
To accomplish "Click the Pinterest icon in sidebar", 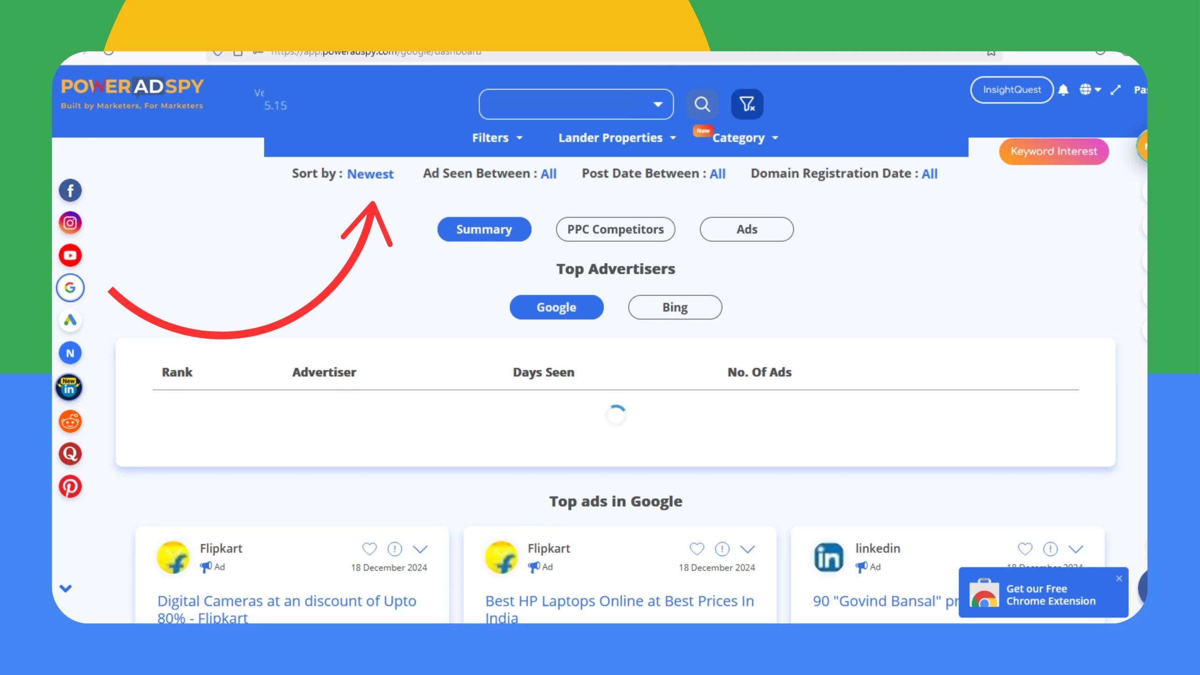I will 70,486.
